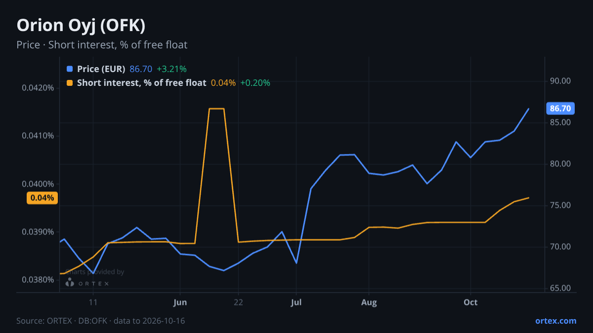Screen dimensions: 593x333
Task: Click the 0.0390% left axis label
Action: [x=38, y=232]
